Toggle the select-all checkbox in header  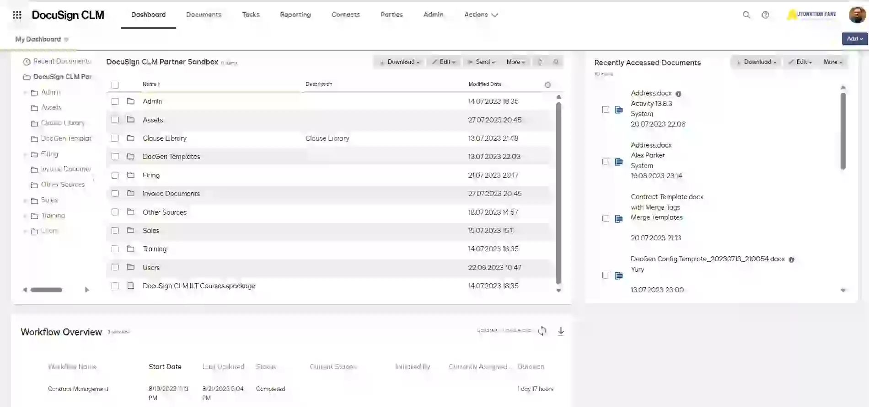click(115, 85)
